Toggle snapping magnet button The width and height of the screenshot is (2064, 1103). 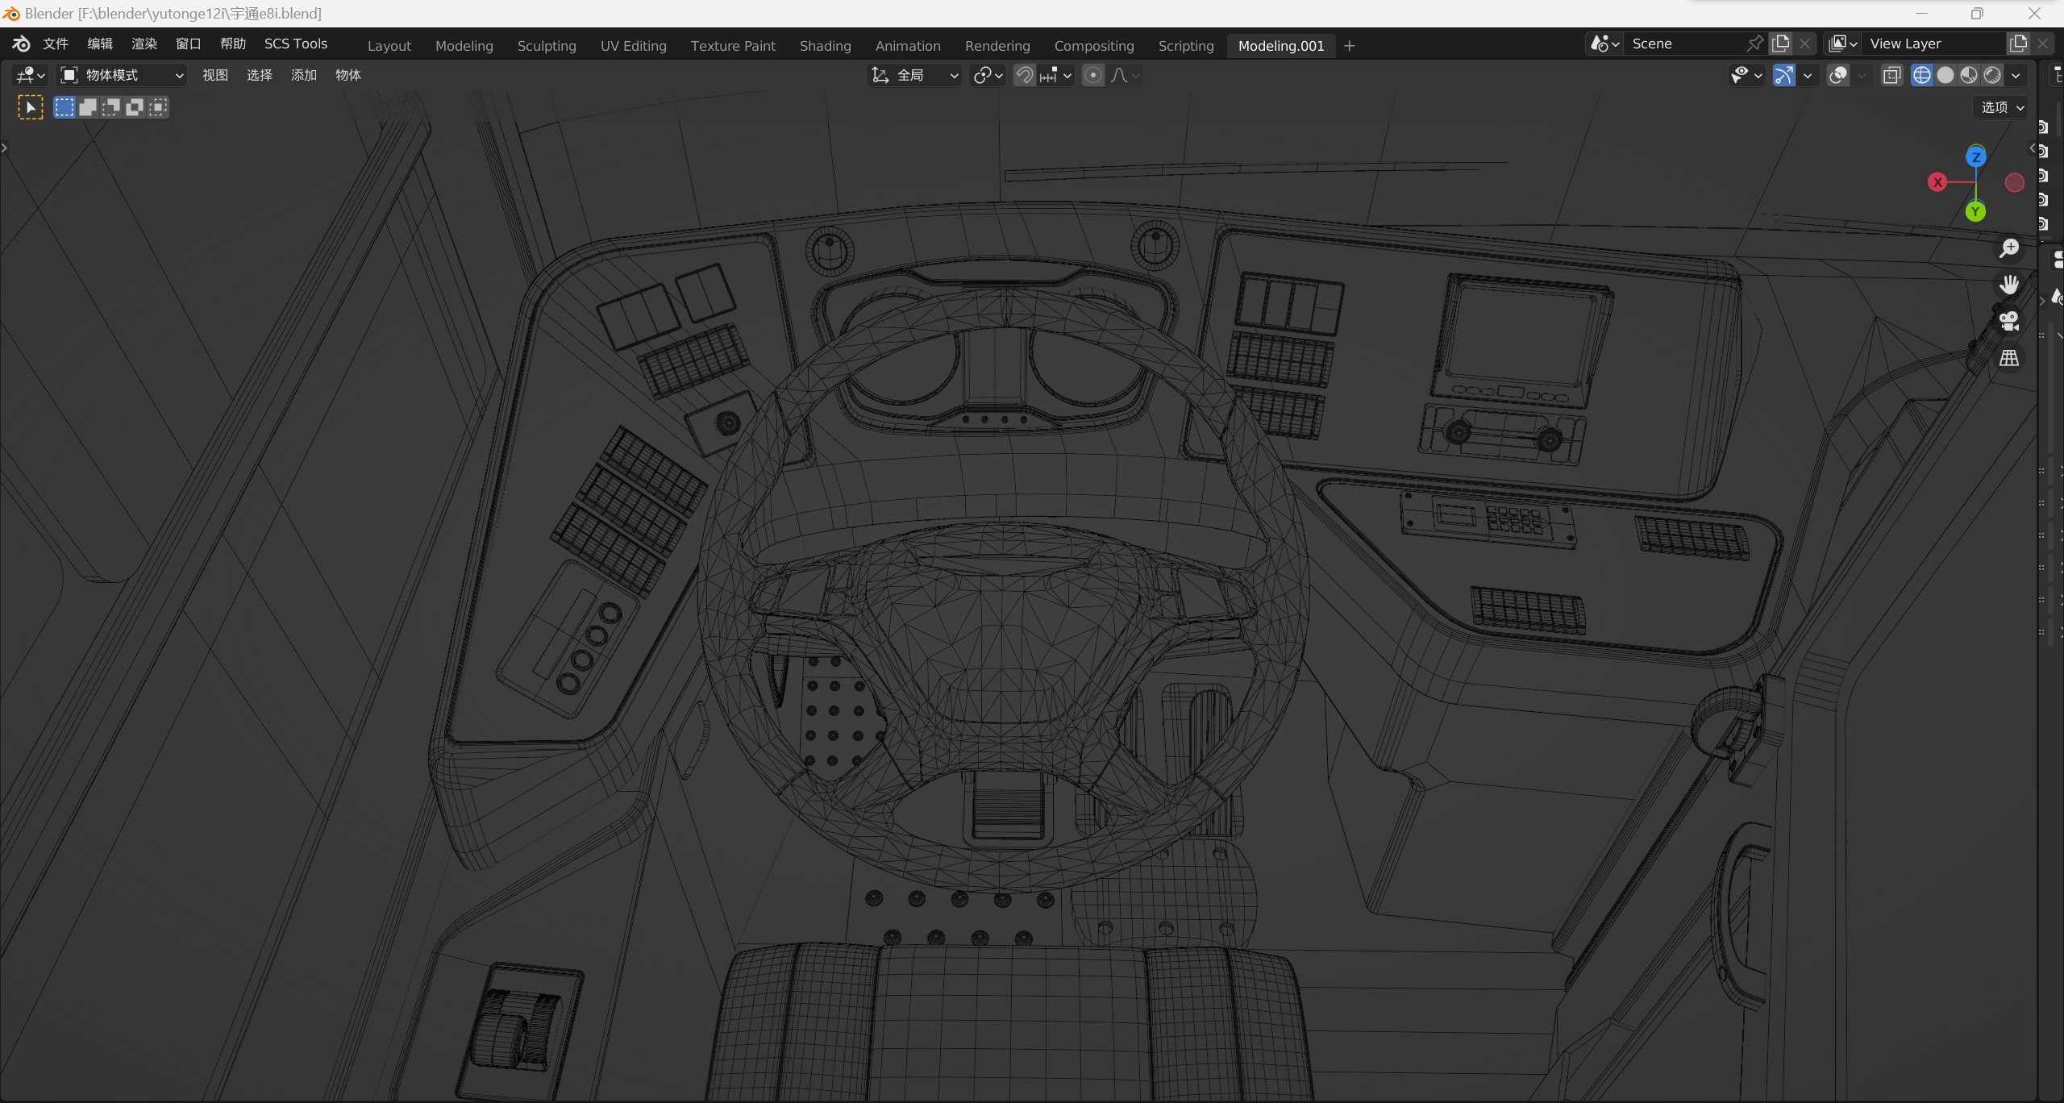(x=1024, y=75)
